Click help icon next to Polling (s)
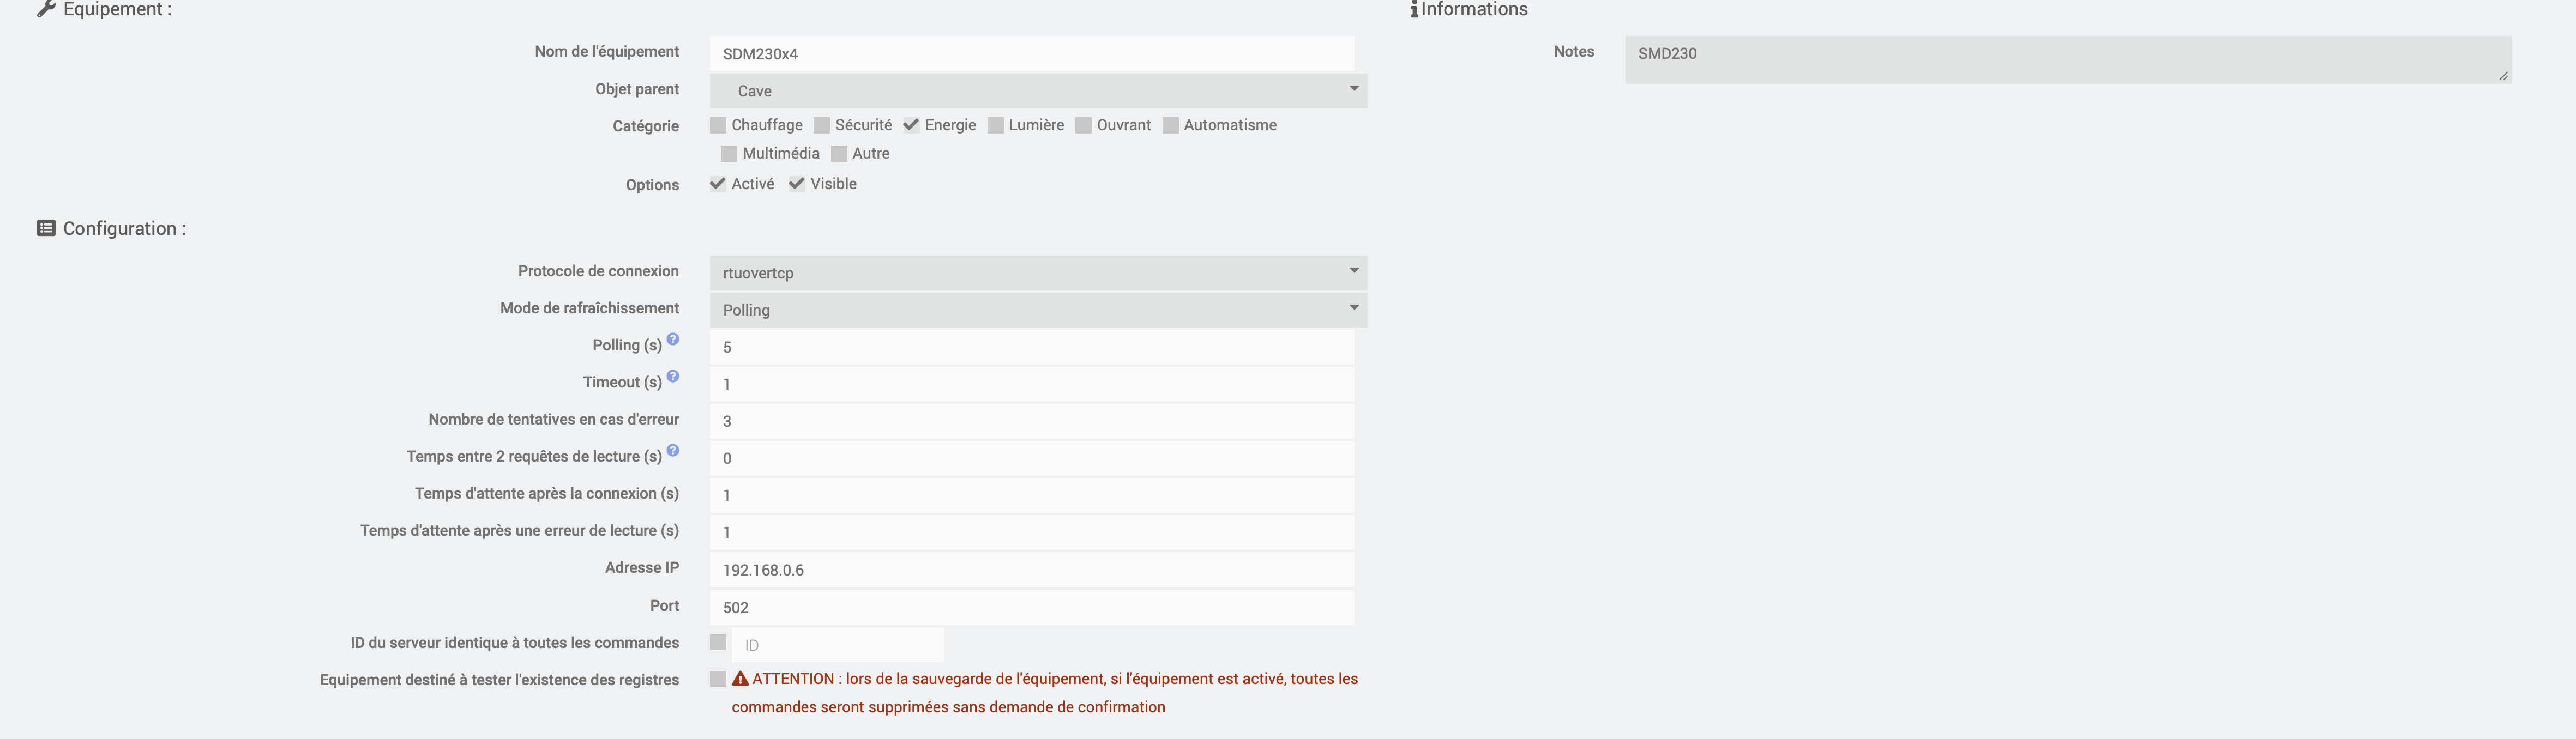This screenshot has height=739, width=2576. tap(673, 339)
